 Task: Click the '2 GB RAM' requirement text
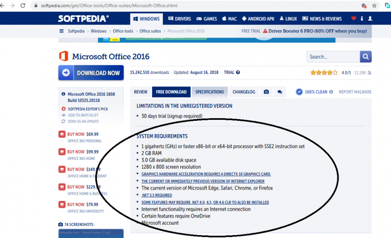(x=151, y=153)
